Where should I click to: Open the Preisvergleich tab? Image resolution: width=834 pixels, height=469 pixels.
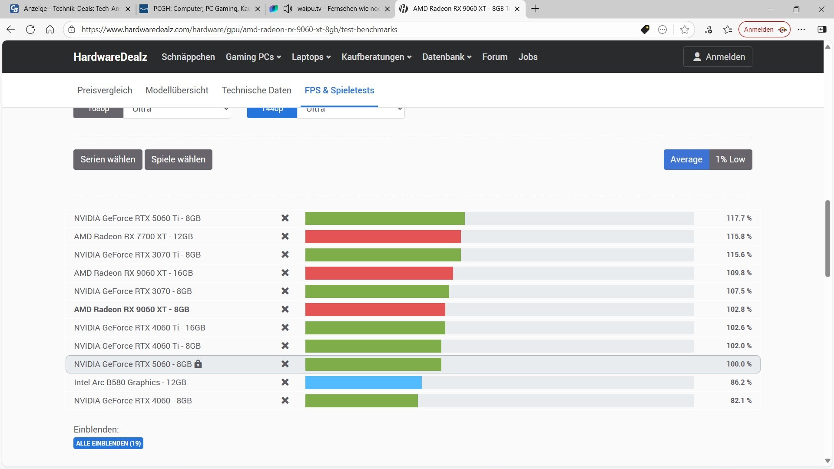click(105, 90)
